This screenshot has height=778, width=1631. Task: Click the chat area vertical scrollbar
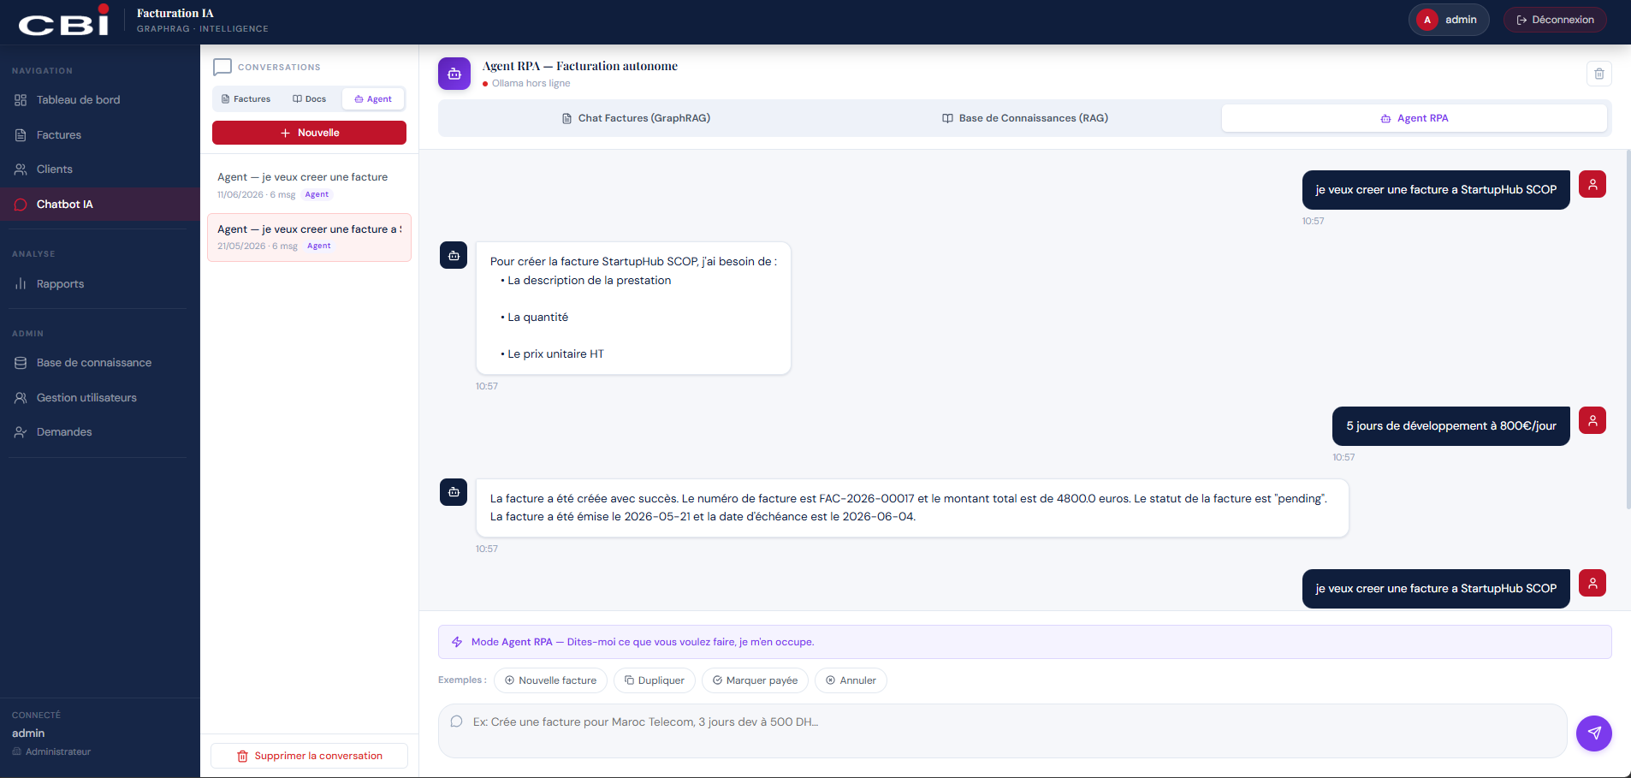(1628, 330)
